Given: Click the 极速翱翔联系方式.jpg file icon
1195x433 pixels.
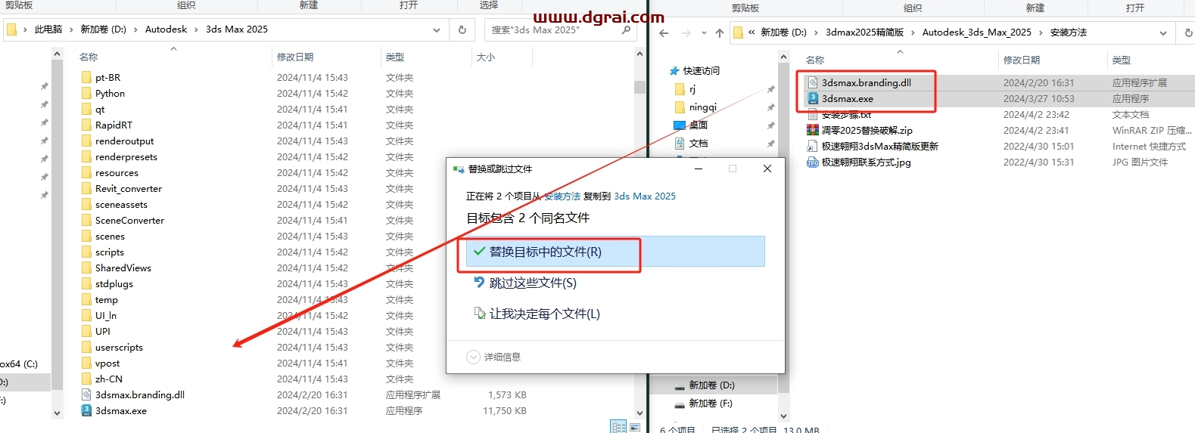Looking at the screenshot, I should [813, 162].
